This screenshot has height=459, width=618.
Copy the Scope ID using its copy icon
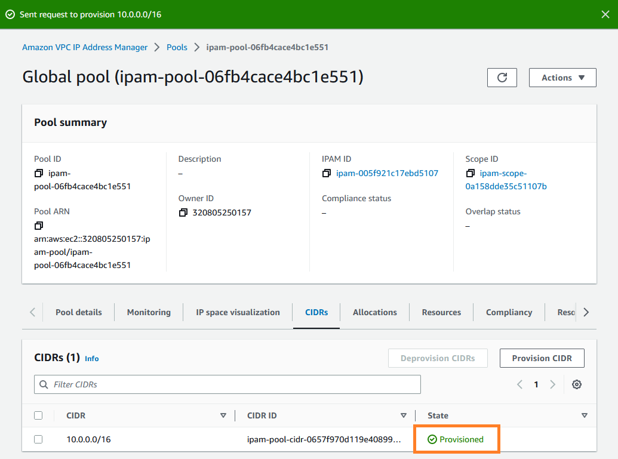click(470, 174)
